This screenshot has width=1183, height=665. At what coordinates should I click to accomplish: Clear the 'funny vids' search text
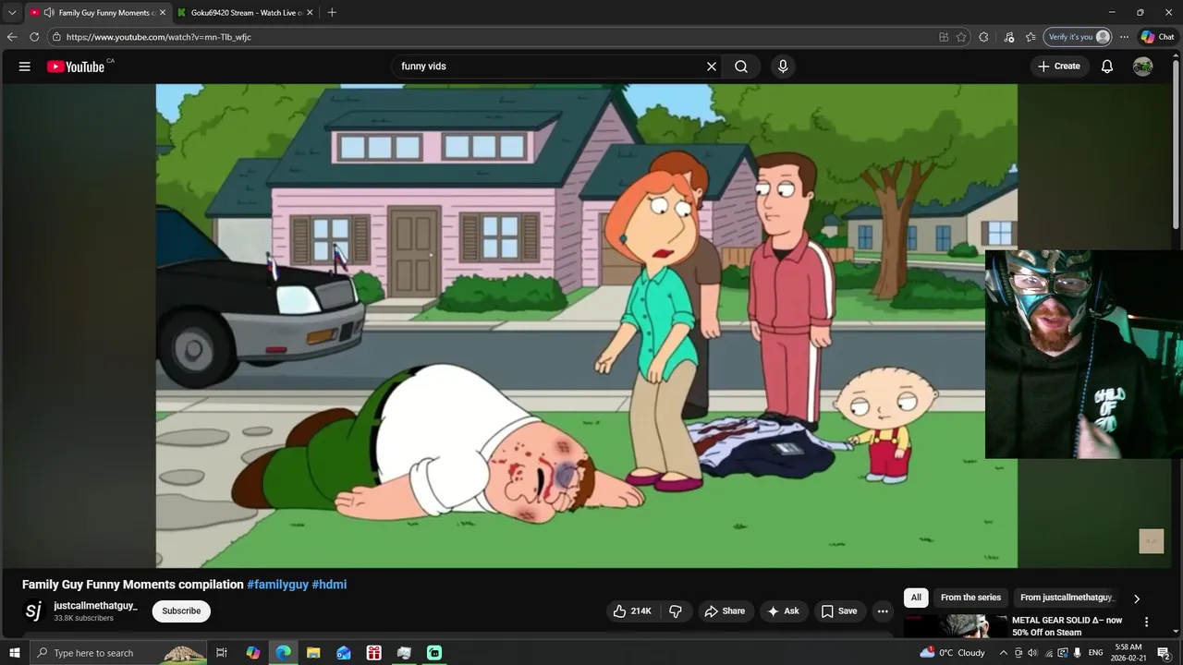point(712,66)
